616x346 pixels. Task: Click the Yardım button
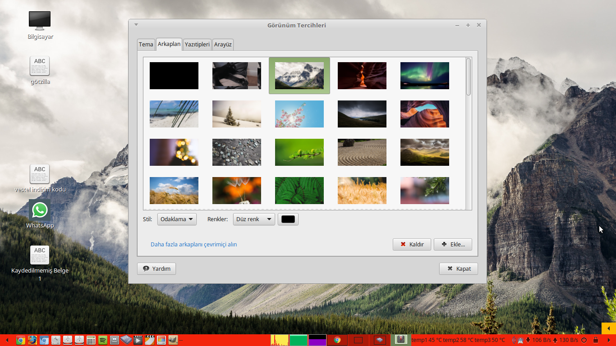(156, 269)
